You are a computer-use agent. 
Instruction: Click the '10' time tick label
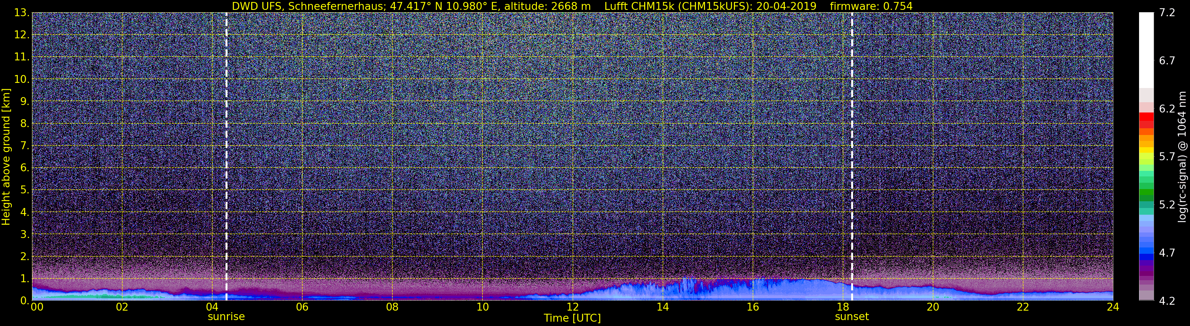point(482,307)
